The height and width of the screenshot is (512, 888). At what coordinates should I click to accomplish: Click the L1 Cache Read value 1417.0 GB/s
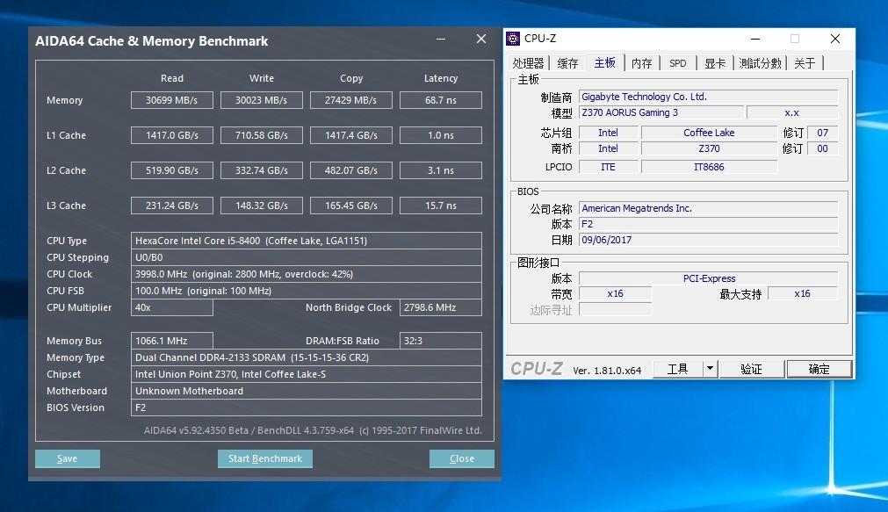(x=171, y=135)
